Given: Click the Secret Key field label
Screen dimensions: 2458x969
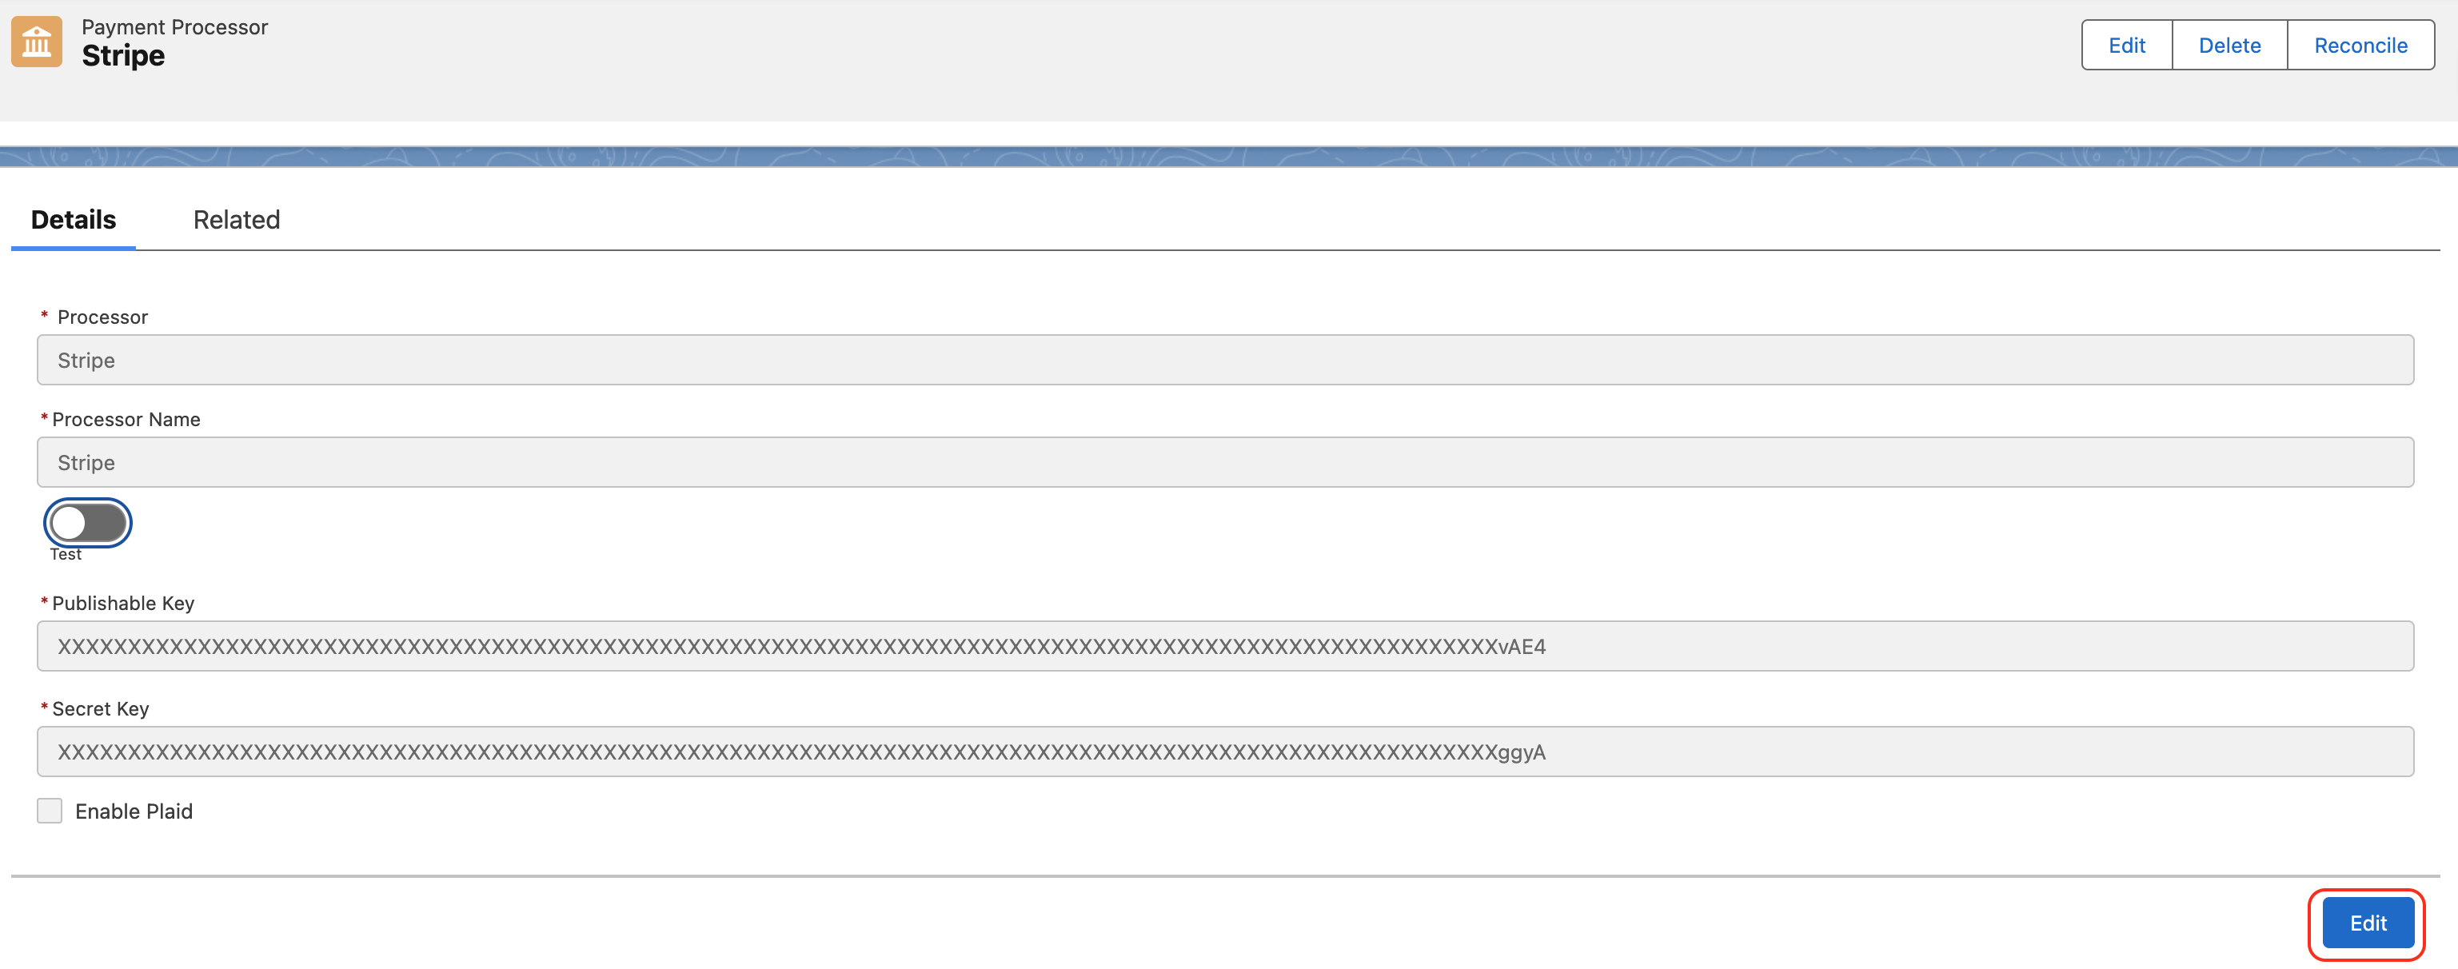Looking at the screenshot, I should (x=99, y=708).
